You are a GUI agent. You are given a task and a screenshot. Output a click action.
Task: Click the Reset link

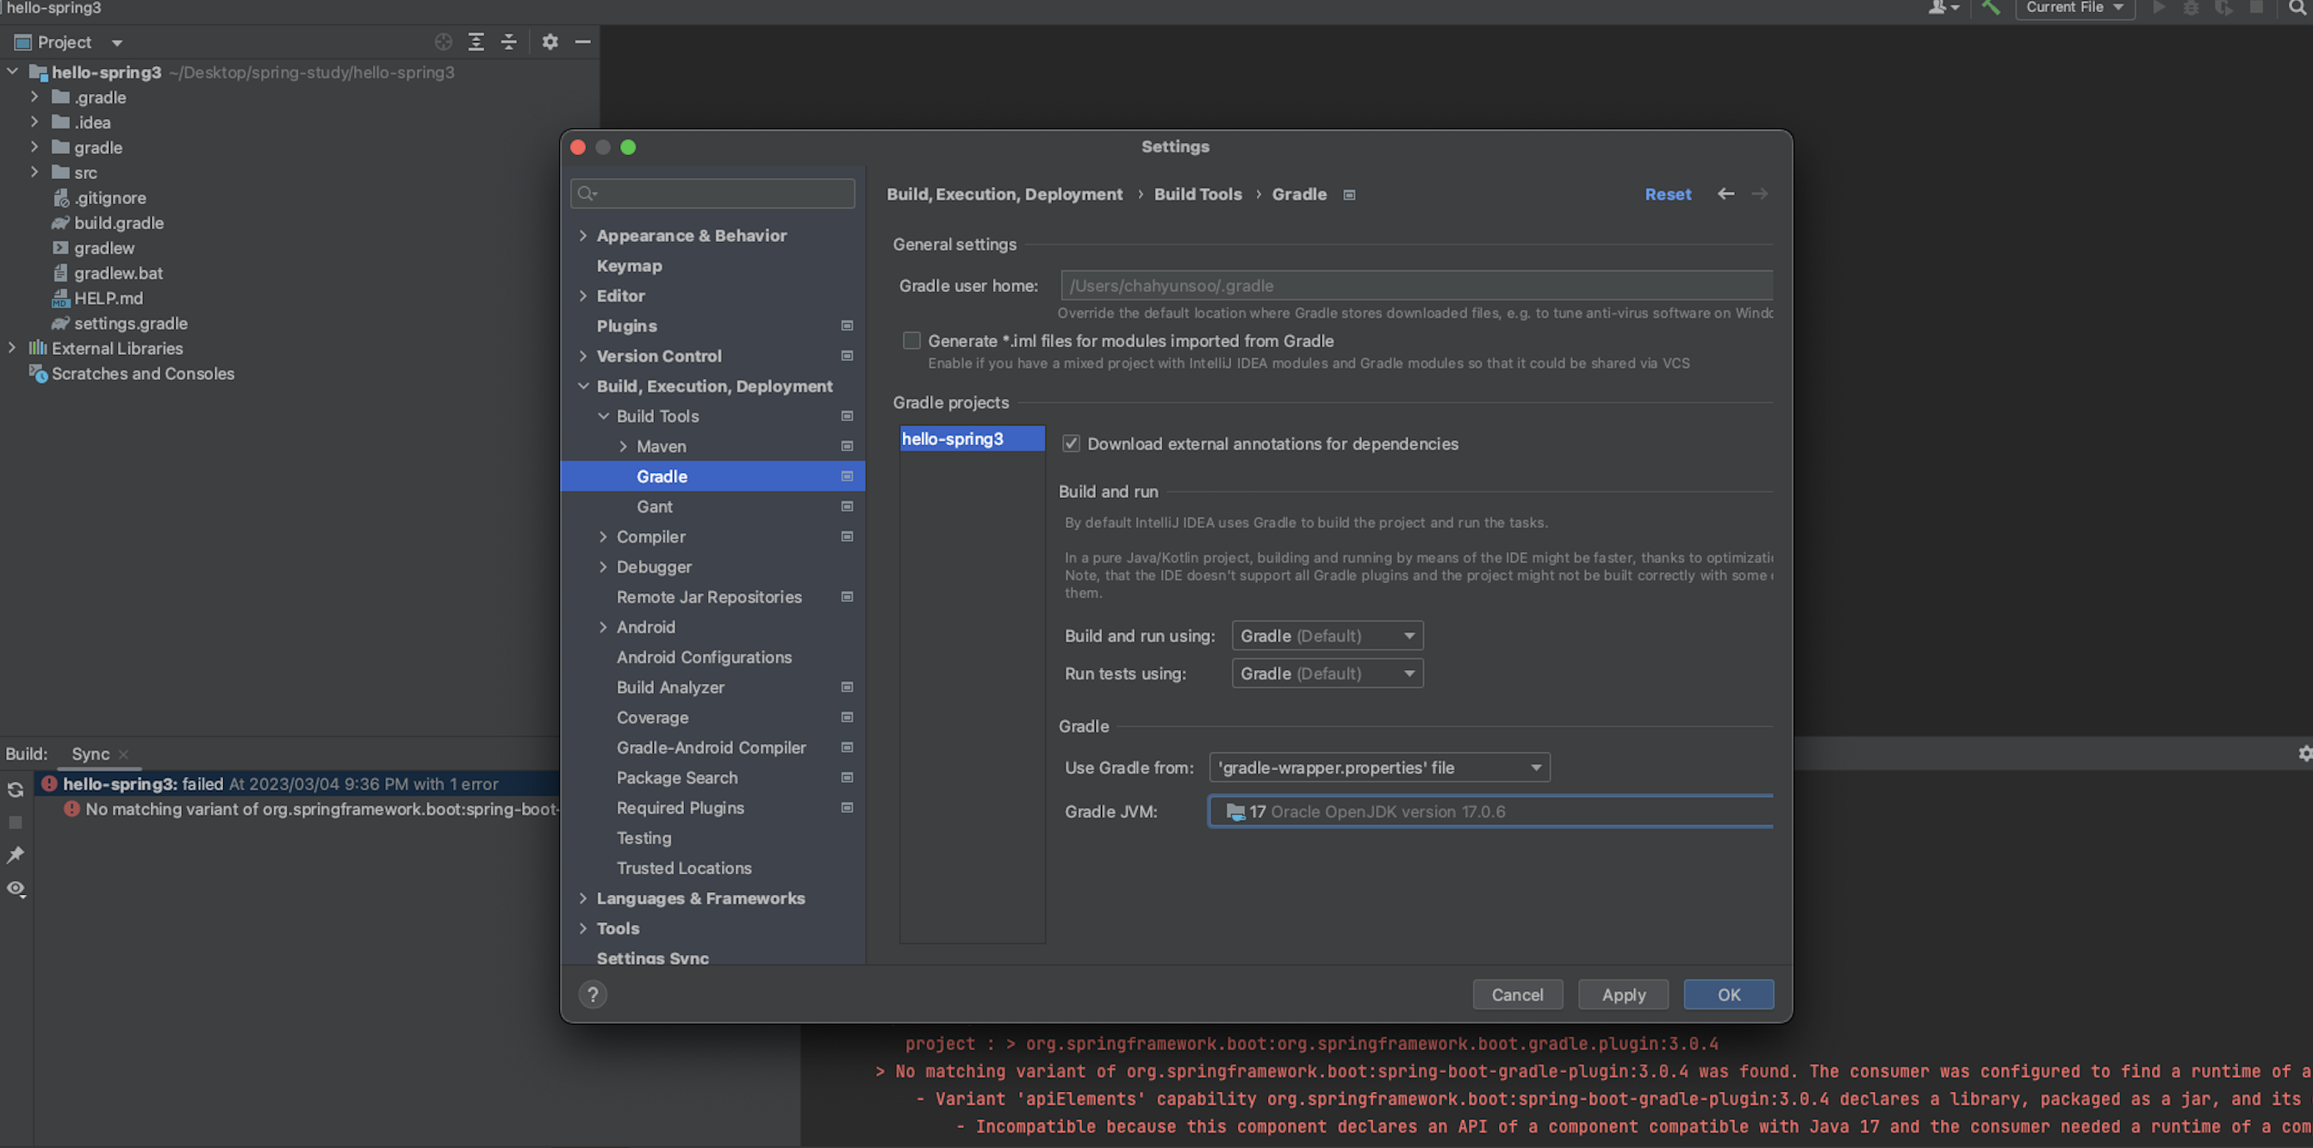pyautogui.click(x=1668, y=194)
